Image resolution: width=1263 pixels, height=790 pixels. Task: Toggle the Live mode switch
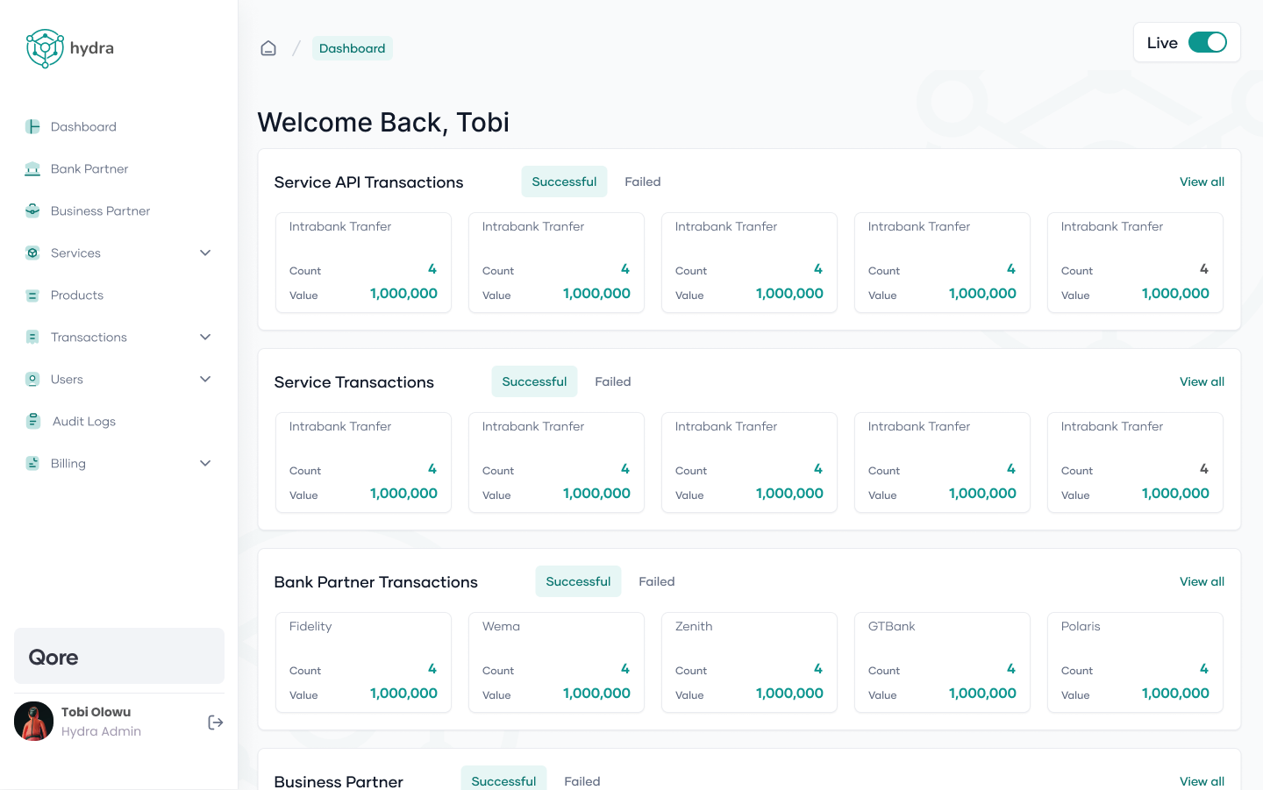click(1207, 42)
